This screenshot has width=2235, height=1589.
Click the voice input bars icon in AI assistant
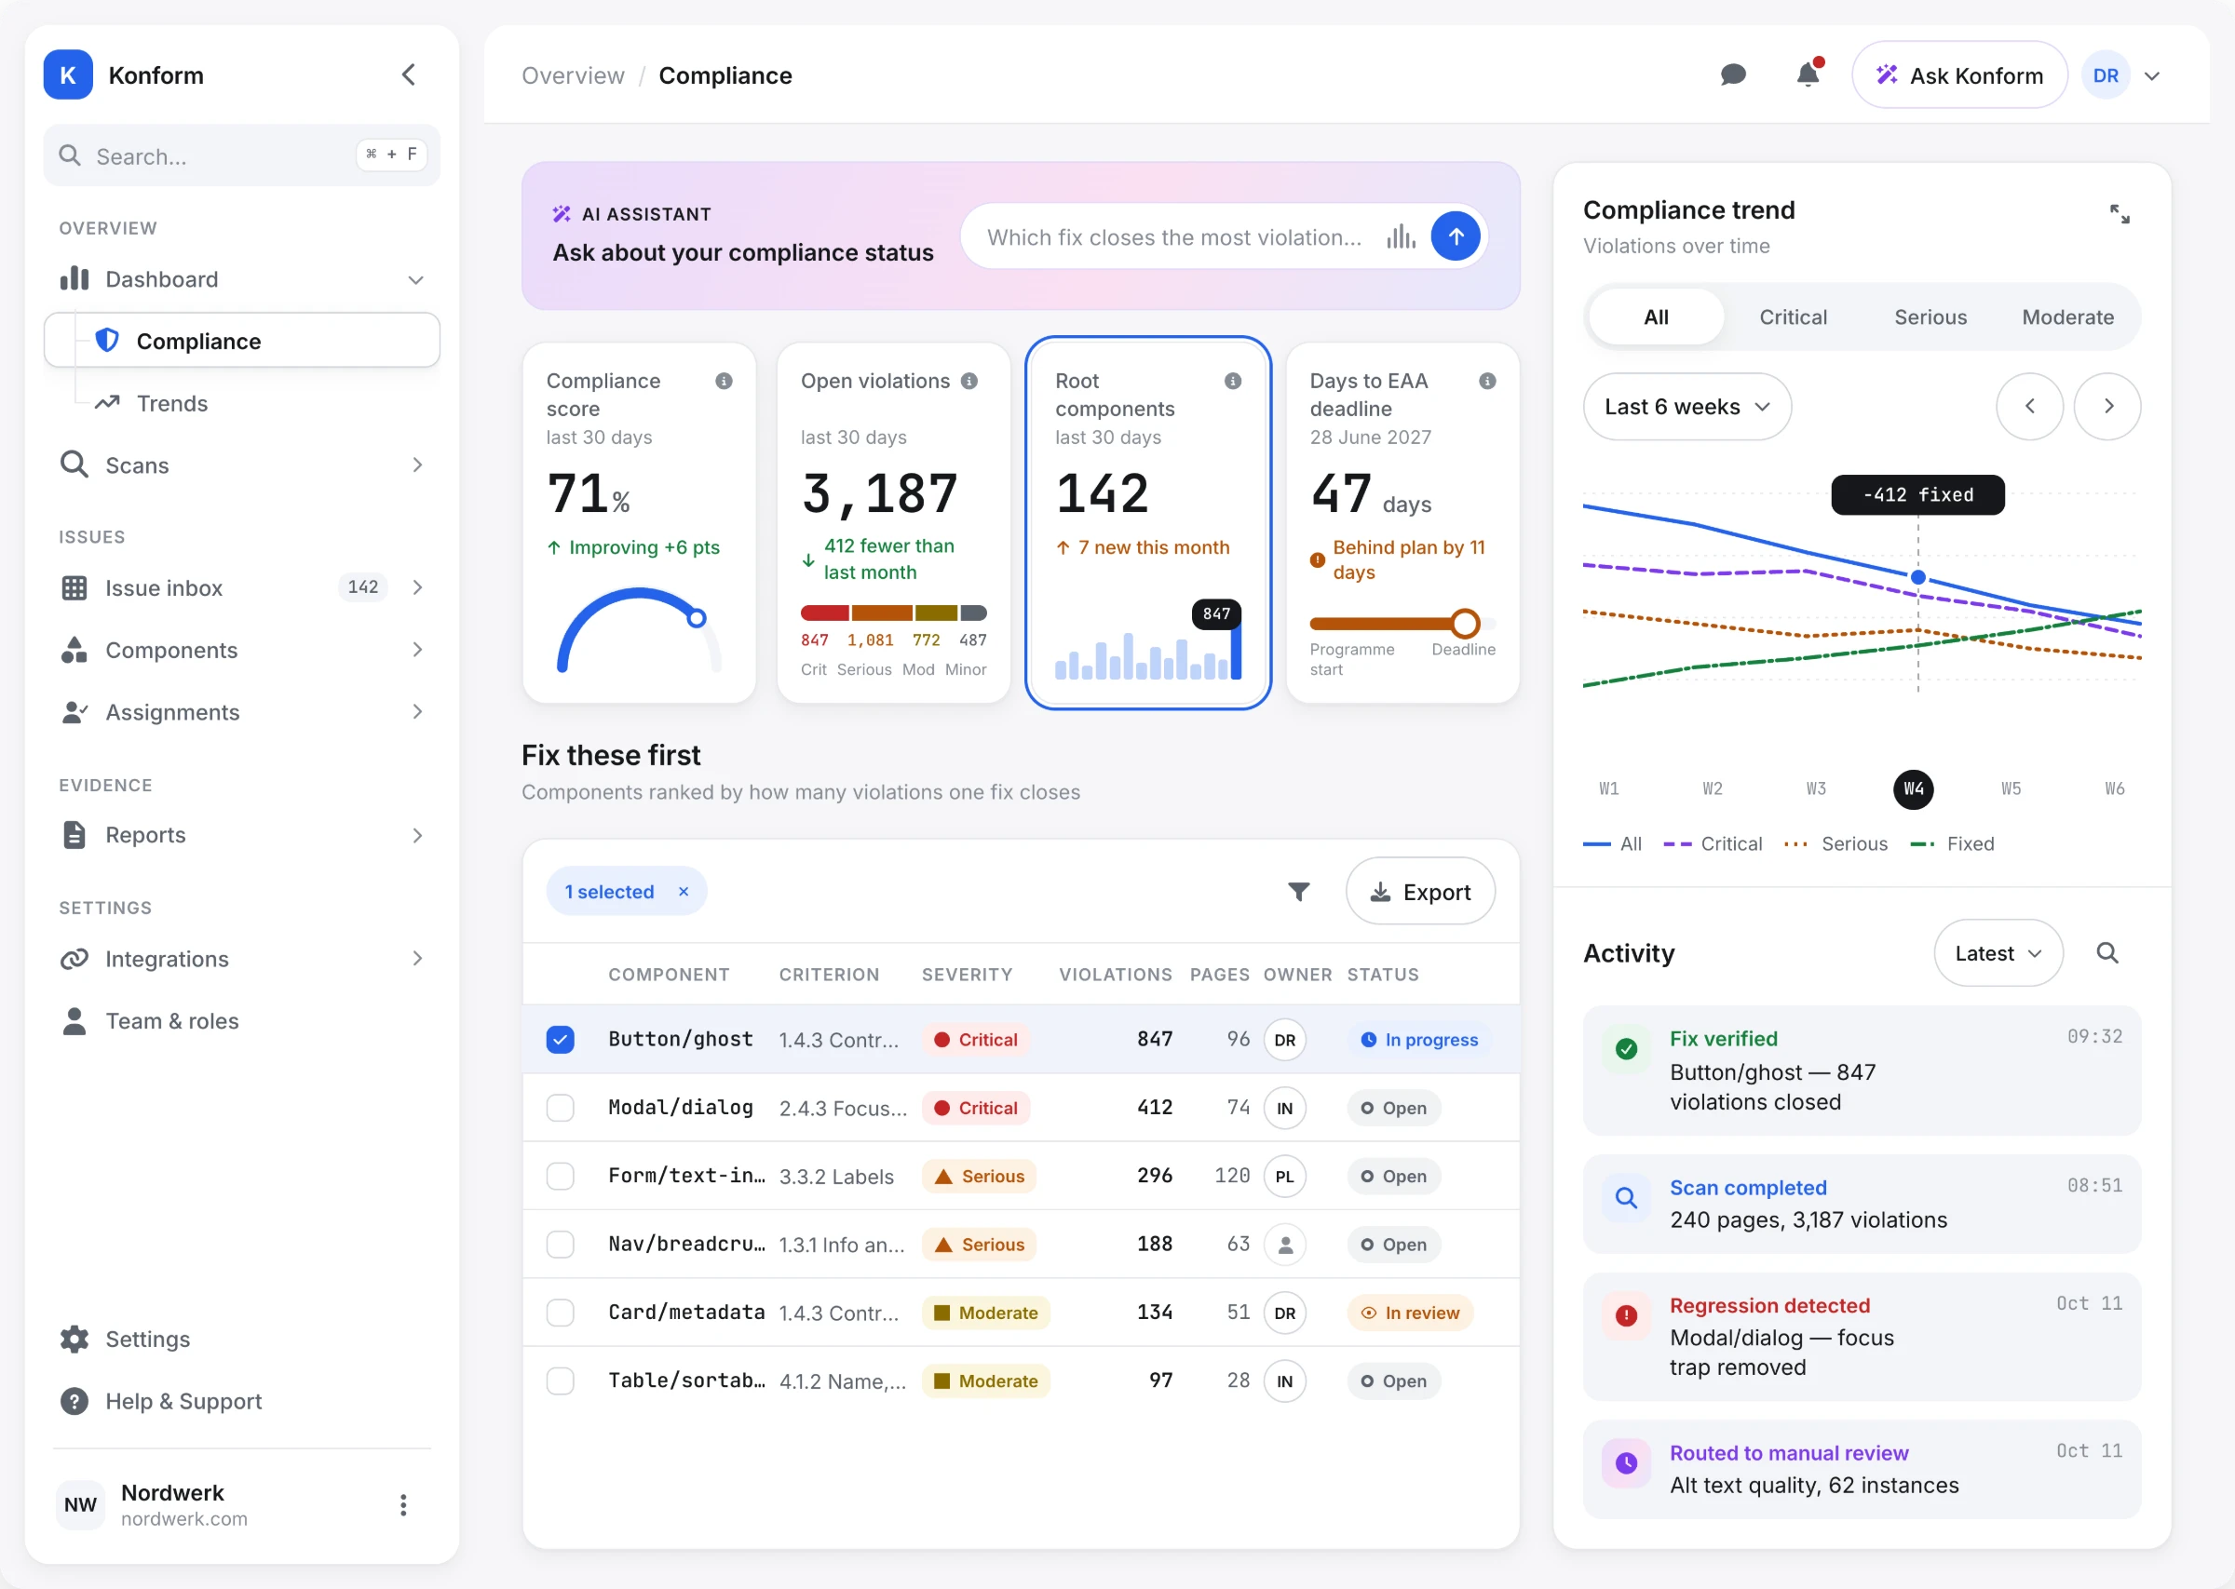click(x=1401, y=236)
